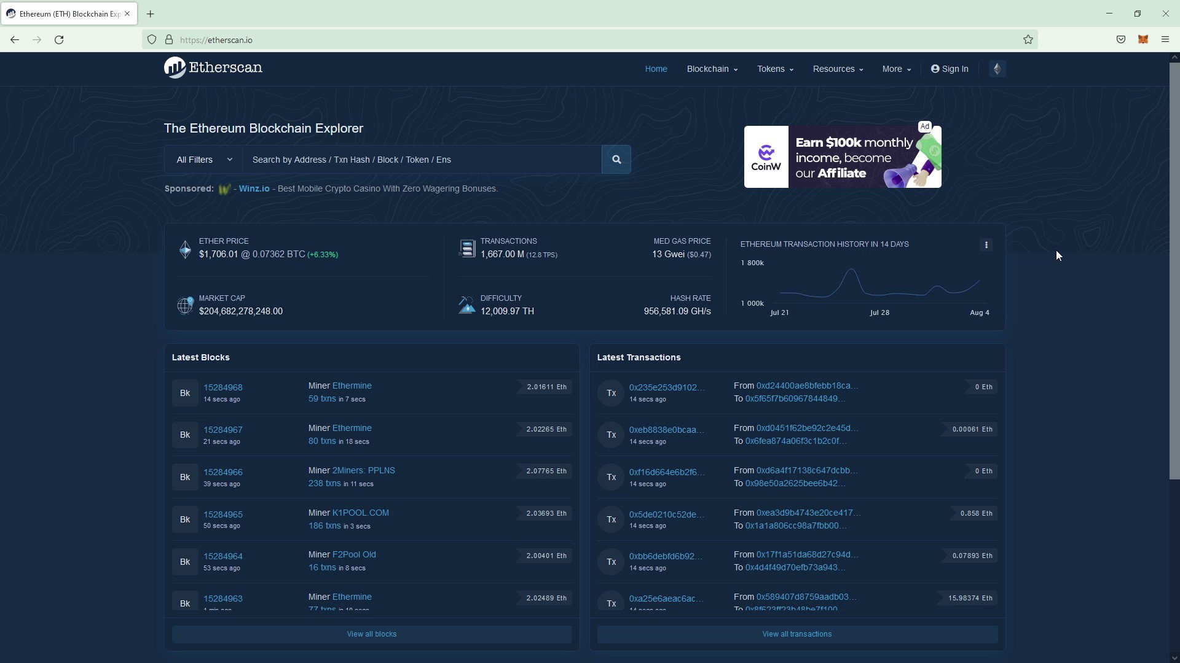
Task: Select Home in the navigation bar
Action: (x=656, y=69)
